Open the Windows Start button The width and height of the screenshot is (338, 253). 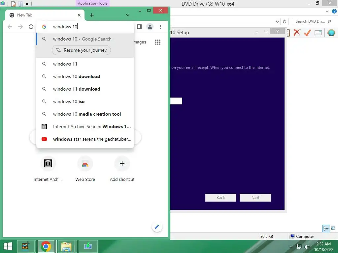(x=8, y=246)
